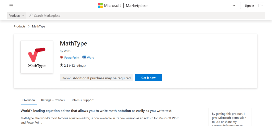Screen dimensions: 272x126
Task: Click the red PowerPoint app icon
Action: (x=62, y=57)
